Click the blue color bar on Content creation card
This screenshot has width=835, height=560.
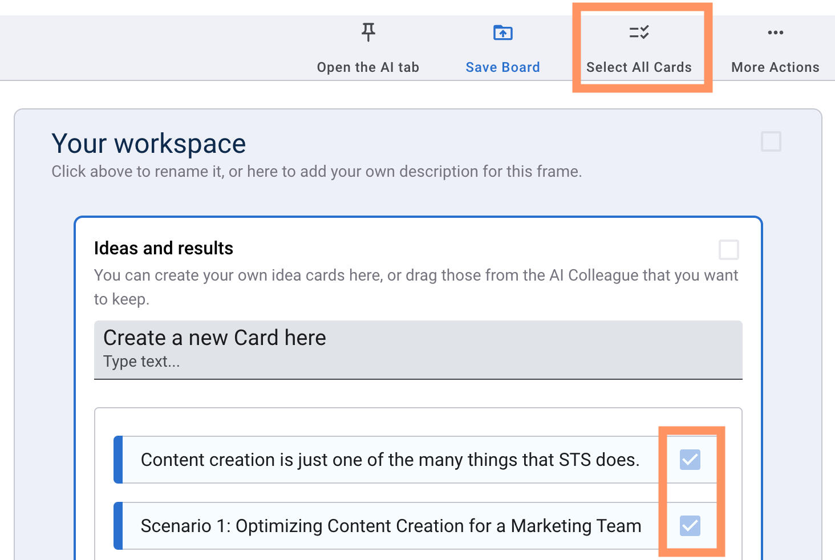click(x=118, y=460)
